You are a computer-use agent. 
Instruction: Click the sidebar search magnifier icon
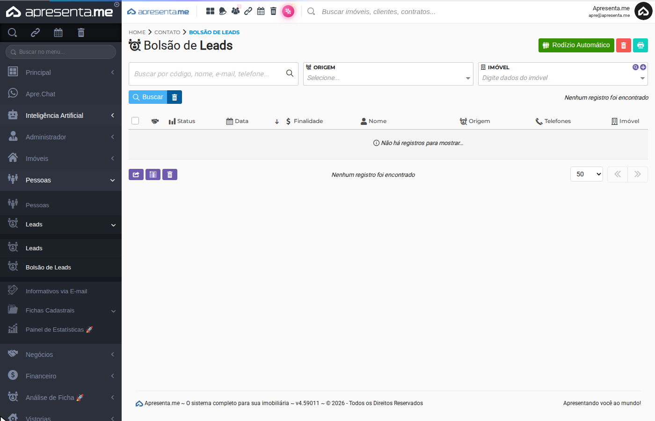13,32
